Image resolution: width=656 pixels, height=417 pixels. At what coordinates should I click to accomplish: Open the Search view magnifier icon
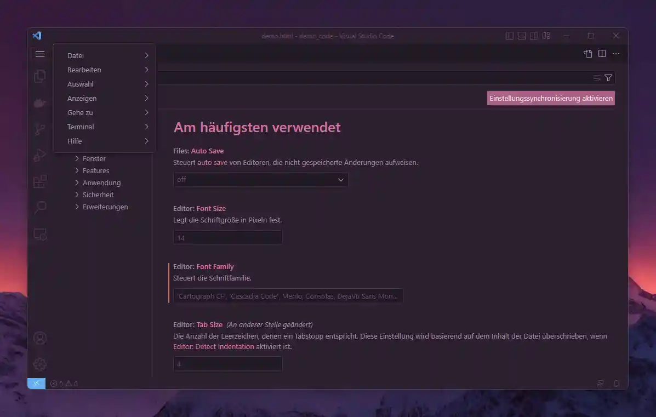click(40, 208)
